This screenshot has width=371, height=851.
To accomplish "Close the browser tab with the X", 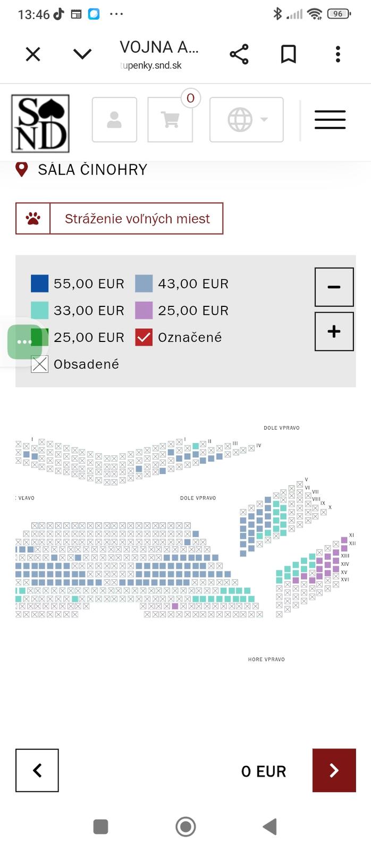I will click(33, 54).
